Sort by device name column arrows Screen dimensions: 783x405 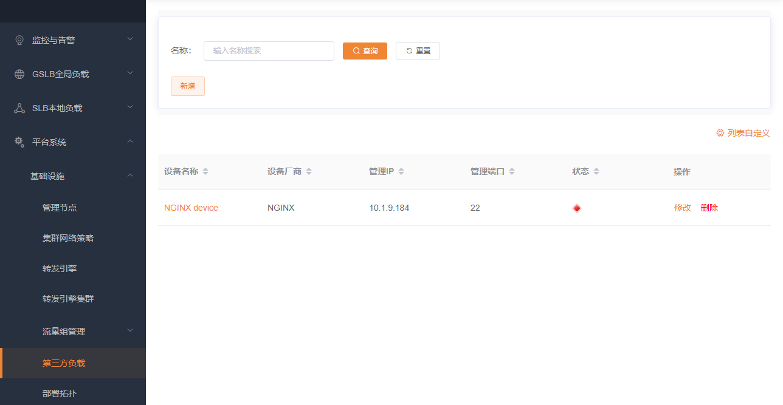pos(205,172)
